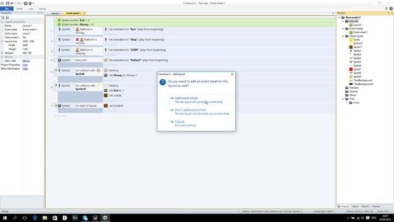
Task: Choose Cancel in Add layout dialog
Action: [200, 123]
